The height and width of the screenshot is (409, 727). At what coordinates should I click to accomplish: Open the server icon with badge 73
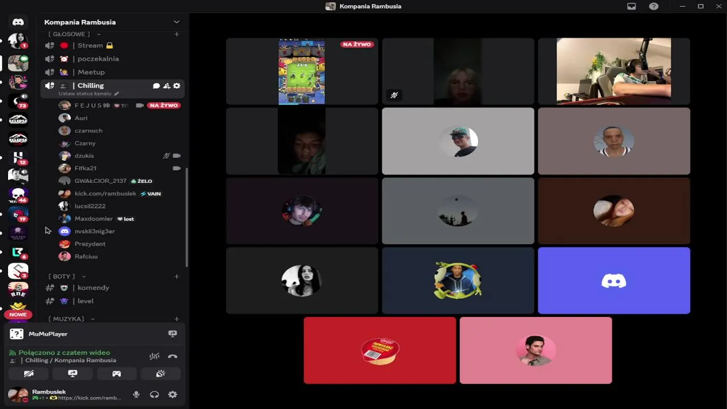coord(18,101)
